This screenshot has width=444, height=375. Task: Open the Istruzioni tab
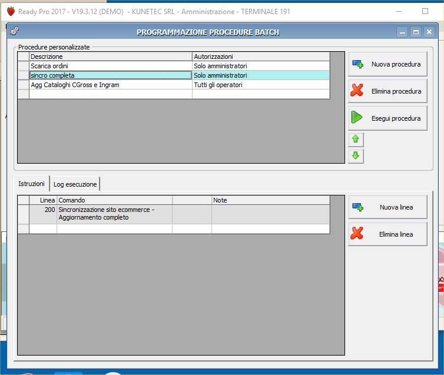pos(31,184)
